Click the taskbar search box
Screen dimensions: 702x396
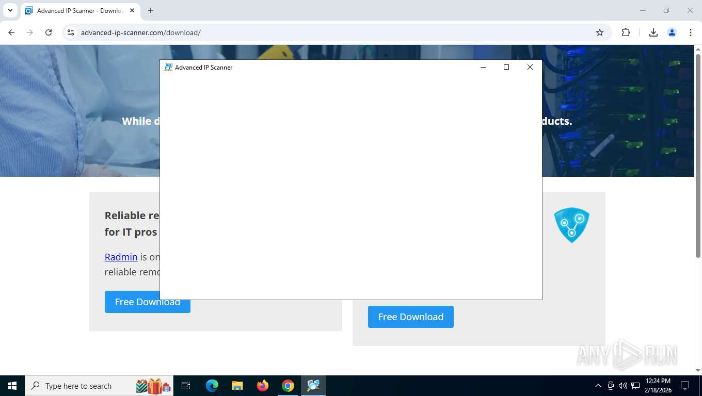pyautogui.click(x=100, y=386)
